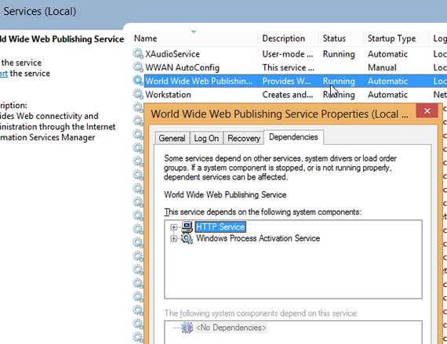This screenshot has height=344, width=447.
Task: Switch to the General tab
Action: point(172,138)
